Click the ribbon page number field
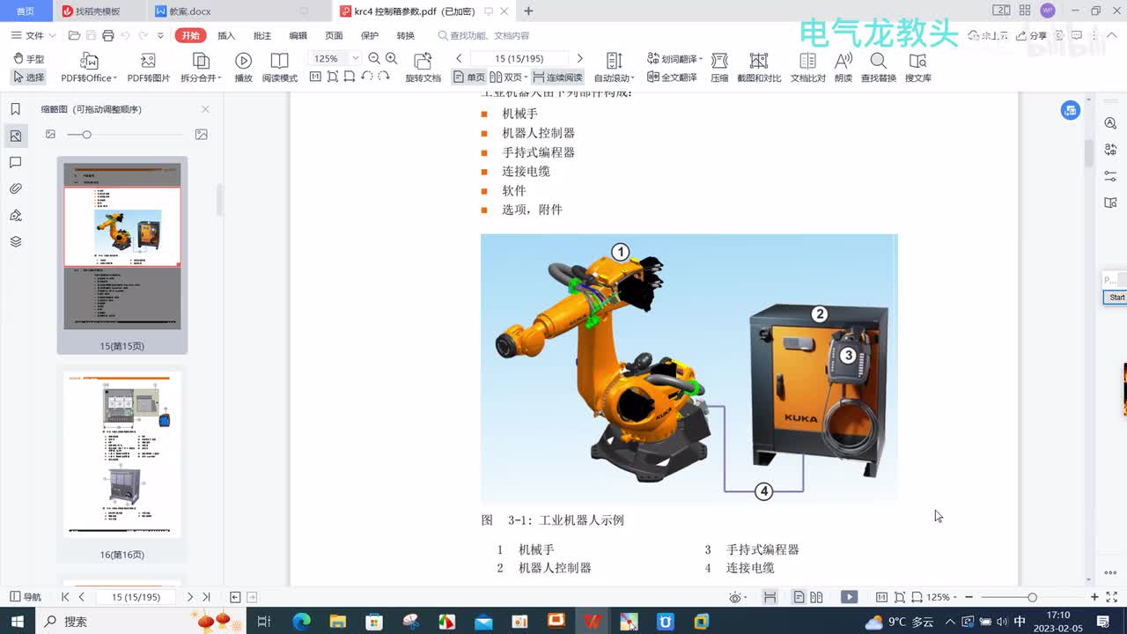The width and height of the screenshot is (1127, 634). pos(519,58)
